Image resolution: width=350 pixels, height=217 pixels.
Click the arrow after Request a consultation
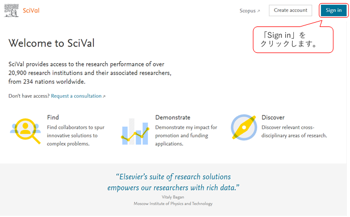(104, 96)
